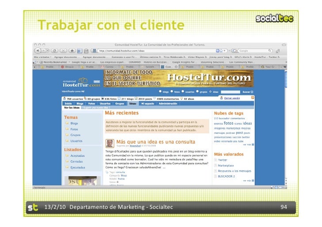
Task: Open Ejecutadas under Listados
Action: coord(78,167)
